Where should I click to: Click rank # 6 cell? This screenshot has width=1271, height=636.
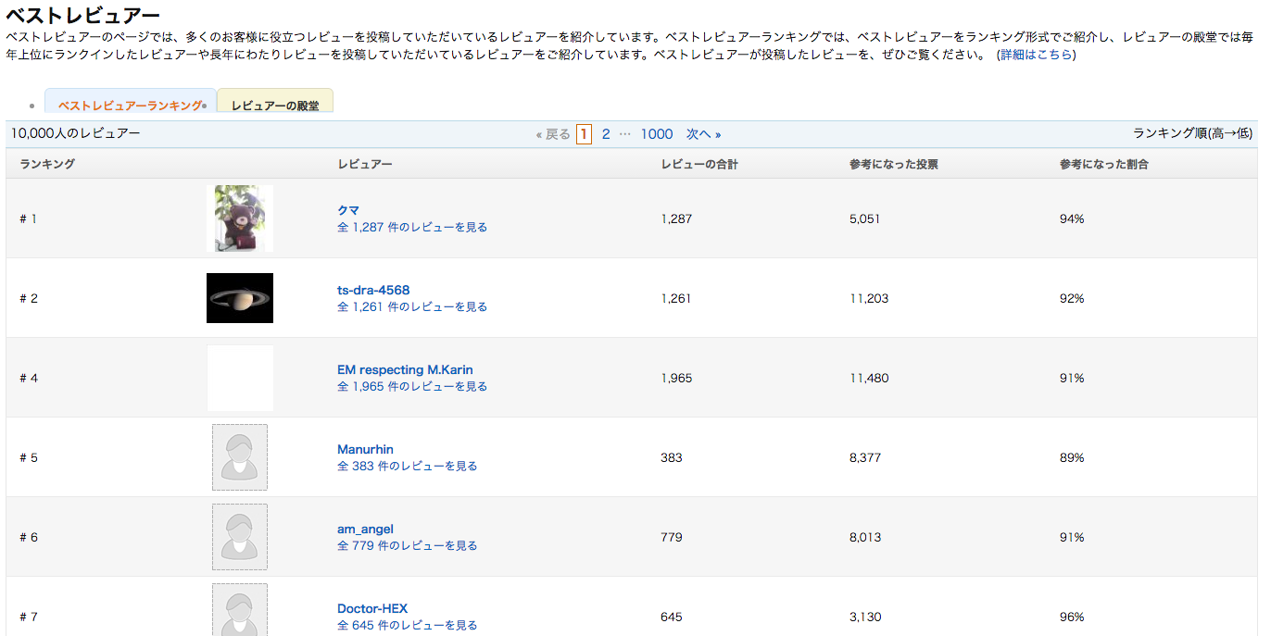(x=29, y=537)
